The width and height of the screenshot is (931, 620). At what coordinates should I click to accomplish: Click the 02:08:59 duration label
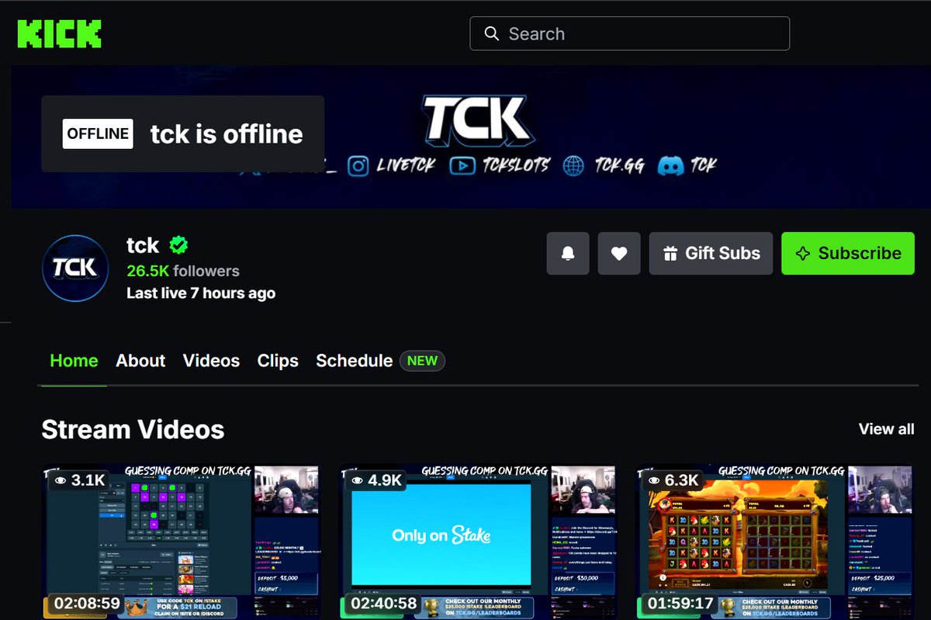pos(88,603)
